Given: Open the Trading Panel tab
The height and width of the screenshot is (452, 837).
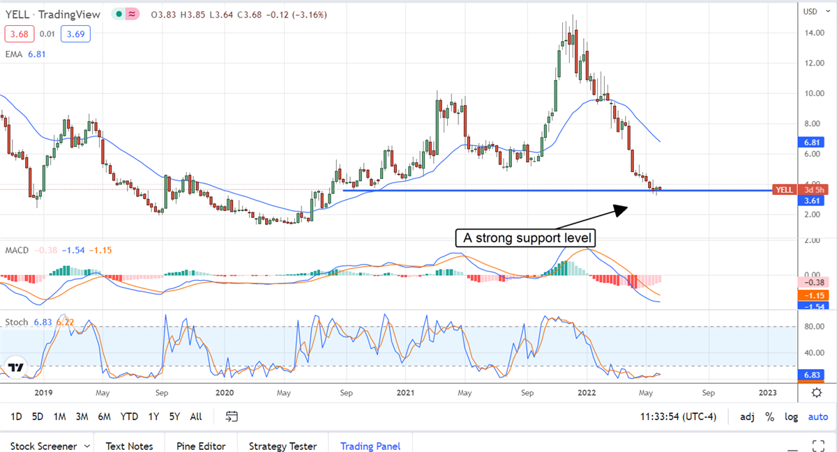Looking at the screenshot, I should pos(369,446).
